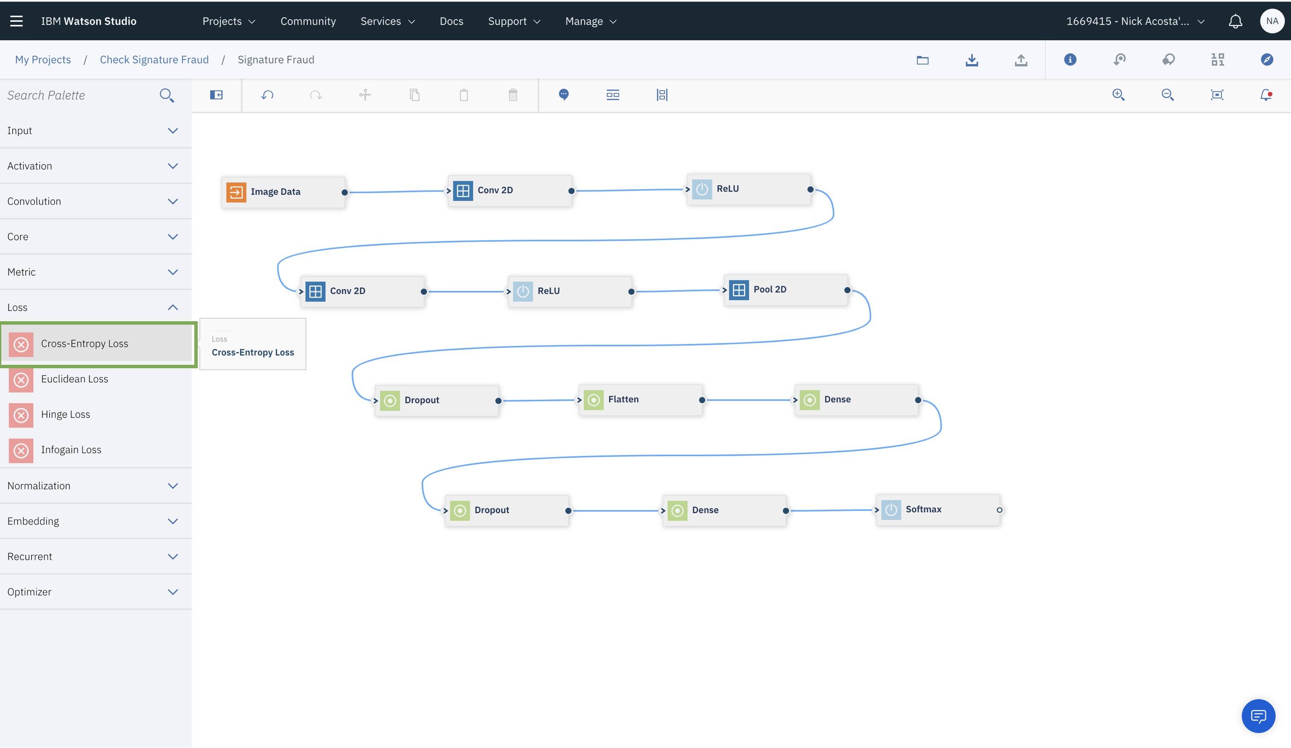
Task: Open the account dropdown 1669415 - Nick Acosta
Action: click(1135, 21)
